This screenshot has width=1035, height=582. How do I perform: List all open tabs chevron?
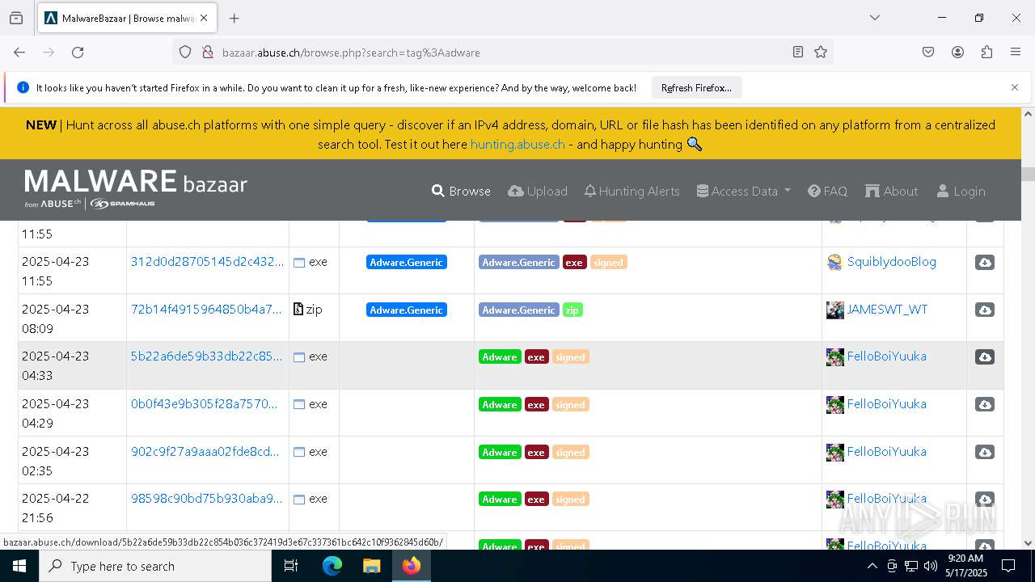874,18
